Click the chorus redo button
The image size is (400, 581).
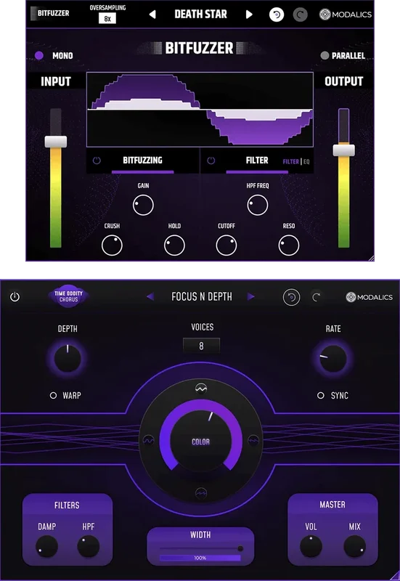[x=316, y=297]
